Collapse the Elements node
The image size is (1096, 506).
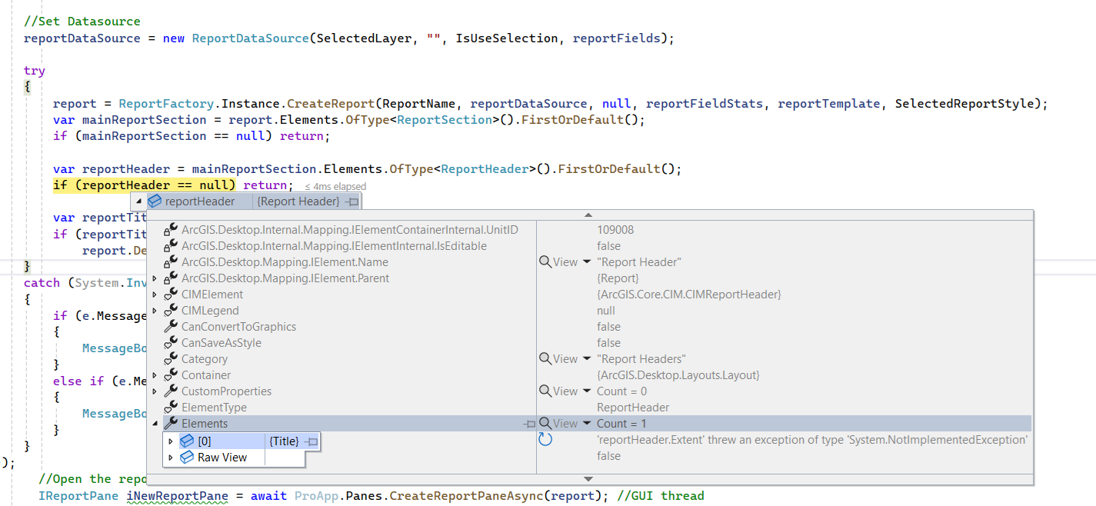point(156,423)
